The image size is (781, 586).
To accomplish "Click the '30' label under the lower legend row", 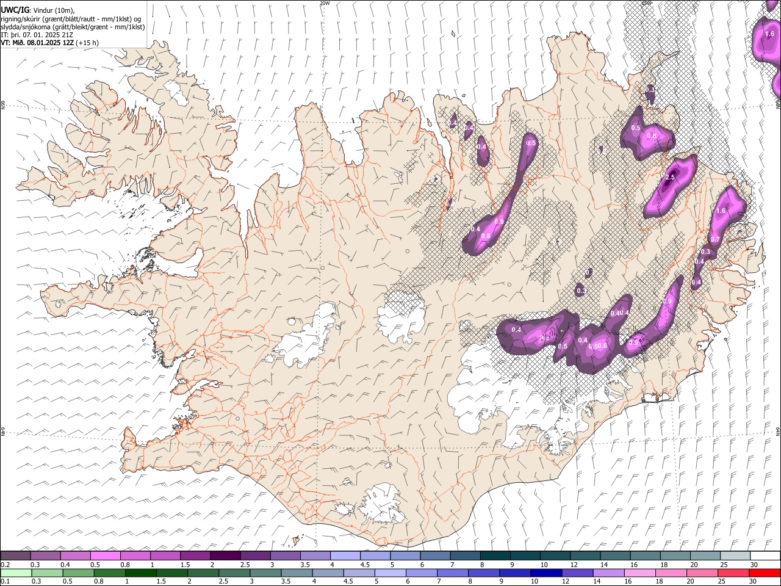I will pos(754,581).
